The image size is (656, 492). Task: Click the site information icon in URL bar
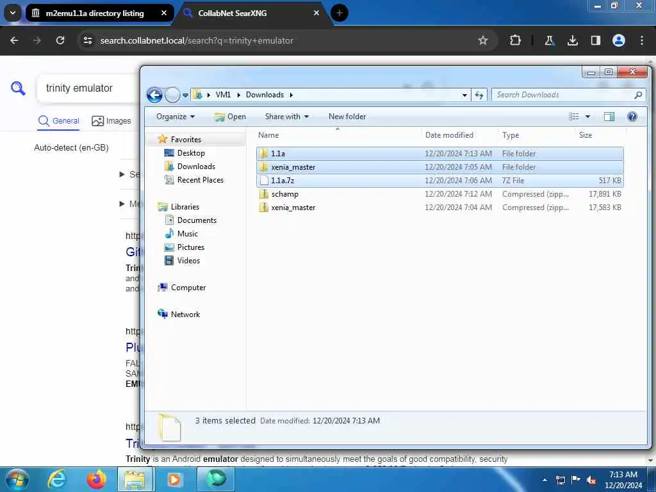(87, 40)
